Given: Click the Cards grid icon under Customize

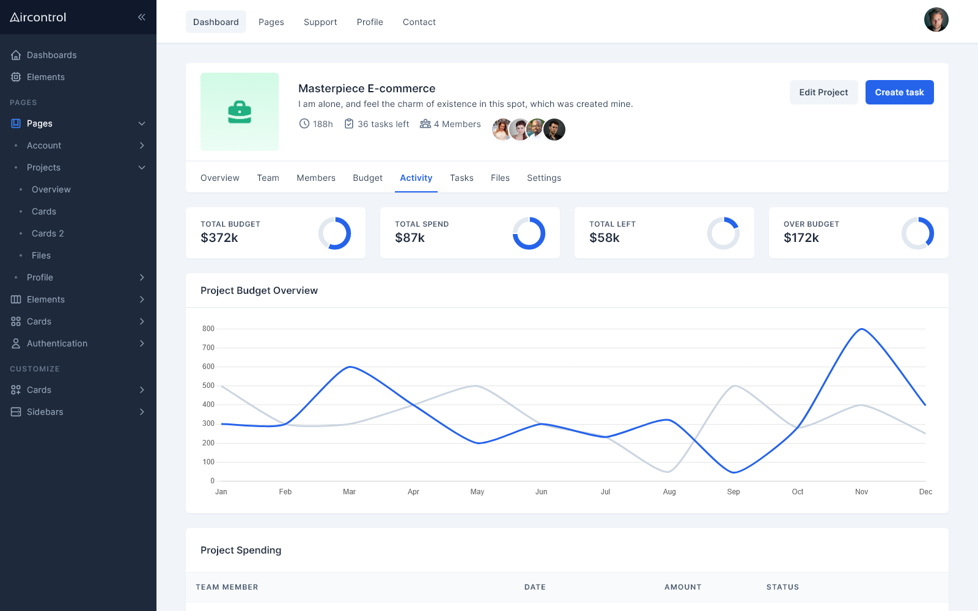Looking at the screenshot, I should (x=15, y=390).
